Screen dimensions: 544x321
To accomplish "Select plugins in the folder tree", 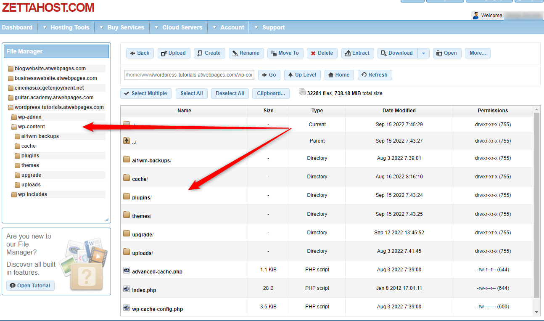I will pos(30,156).
